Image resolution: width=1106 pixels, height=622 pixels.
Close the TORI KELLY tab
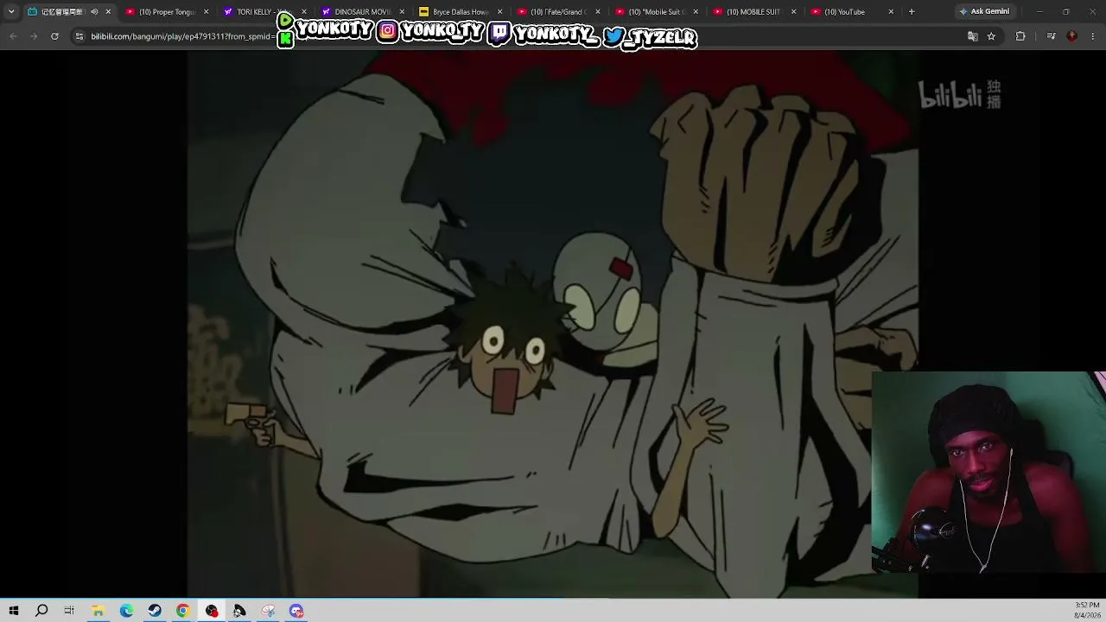tap(303, 11)
